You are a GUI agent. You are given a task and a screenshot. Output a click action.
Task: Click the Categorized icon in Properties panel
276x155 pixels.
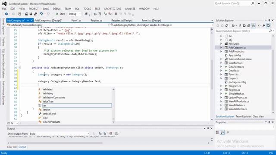pos(217,132)
